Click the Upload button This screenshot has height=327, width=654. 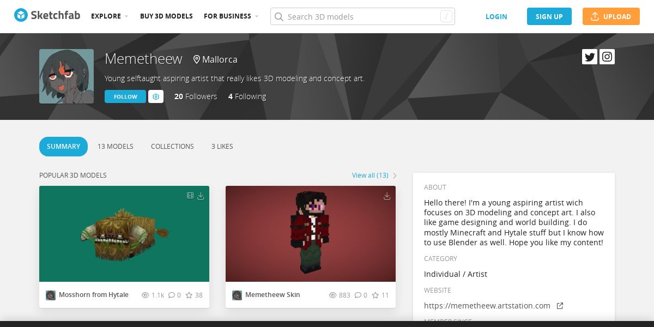610,16
